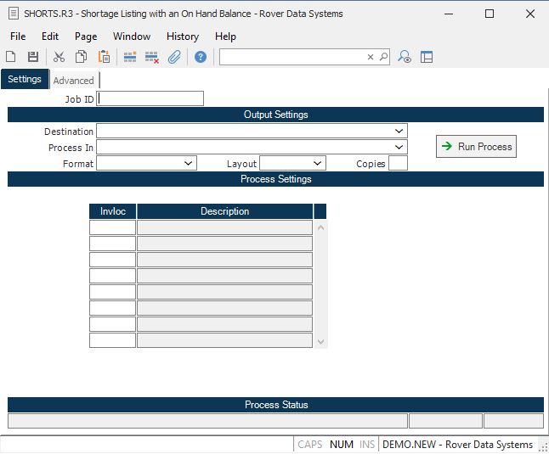The width and height of the screenshot is (549, 454).
Task: Expand the Process In dropdown
Action: (x=399, y=147)
